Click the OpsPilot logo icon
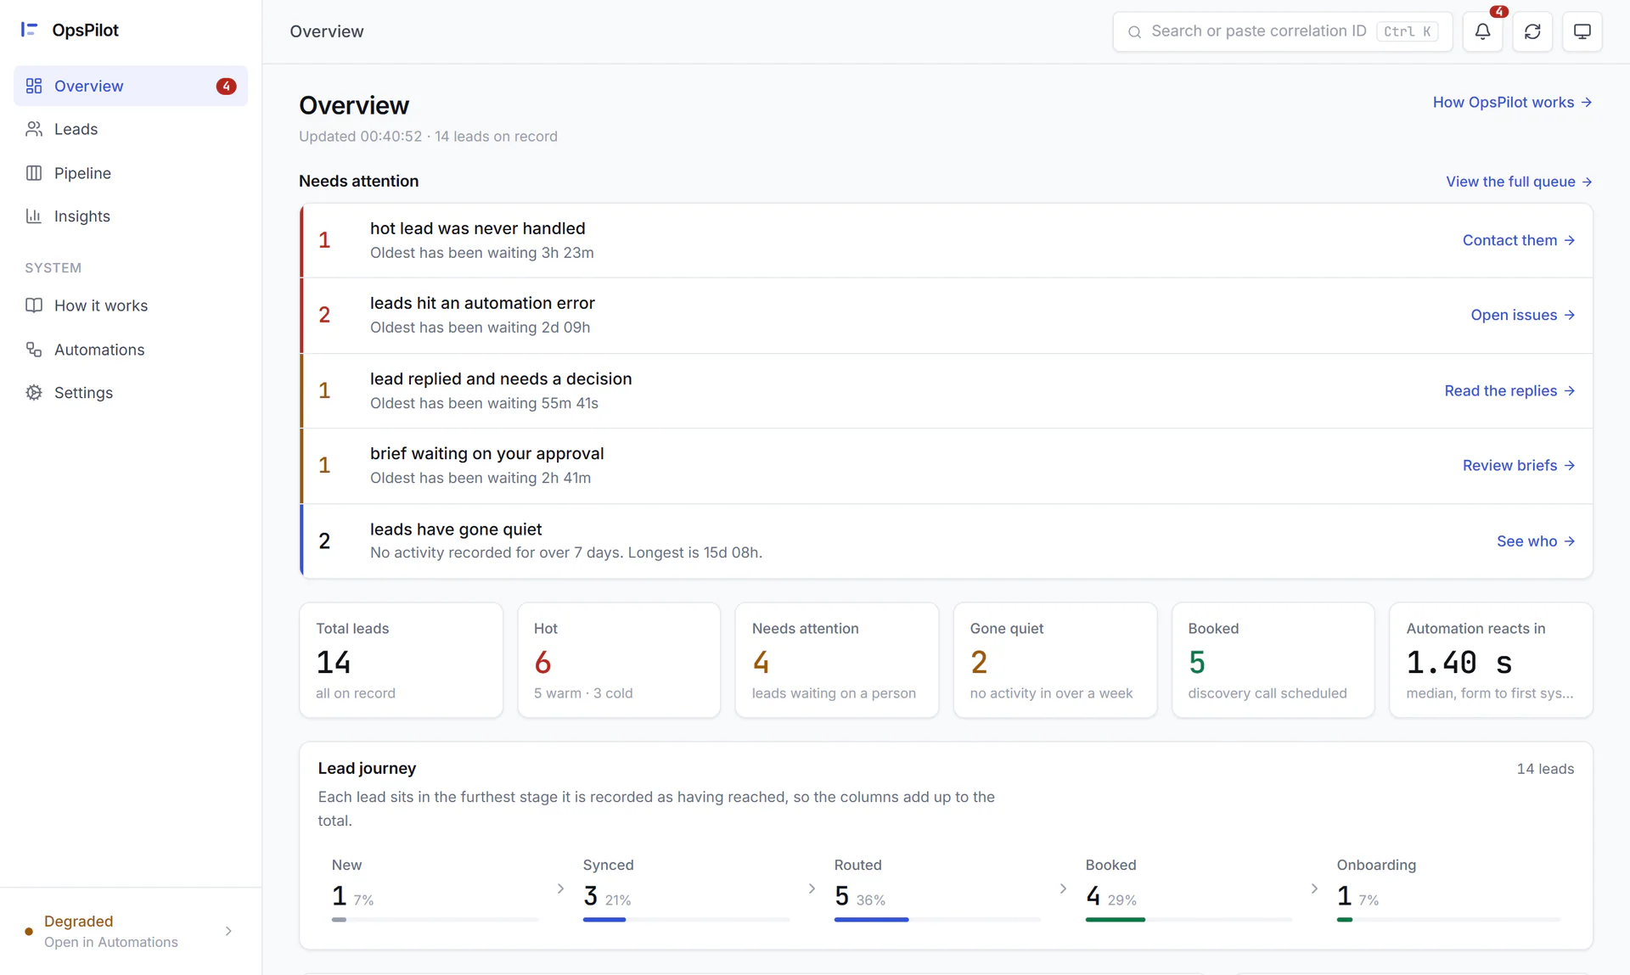 [30, 30]
